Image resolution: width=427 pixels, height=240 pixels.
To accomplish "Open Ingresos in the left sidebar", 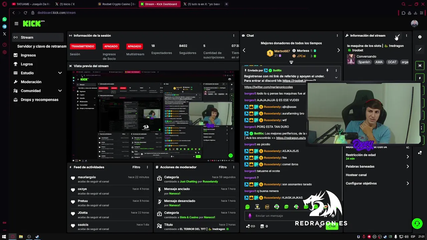I will (28, 55).
